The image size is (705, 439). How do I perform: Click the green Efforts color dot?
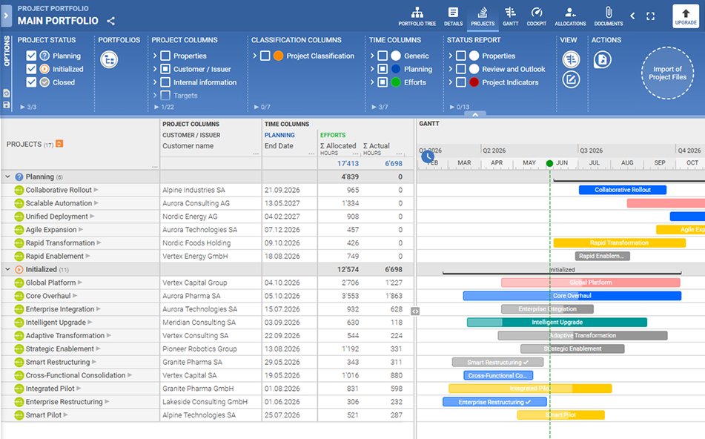(x=396, y=82)
